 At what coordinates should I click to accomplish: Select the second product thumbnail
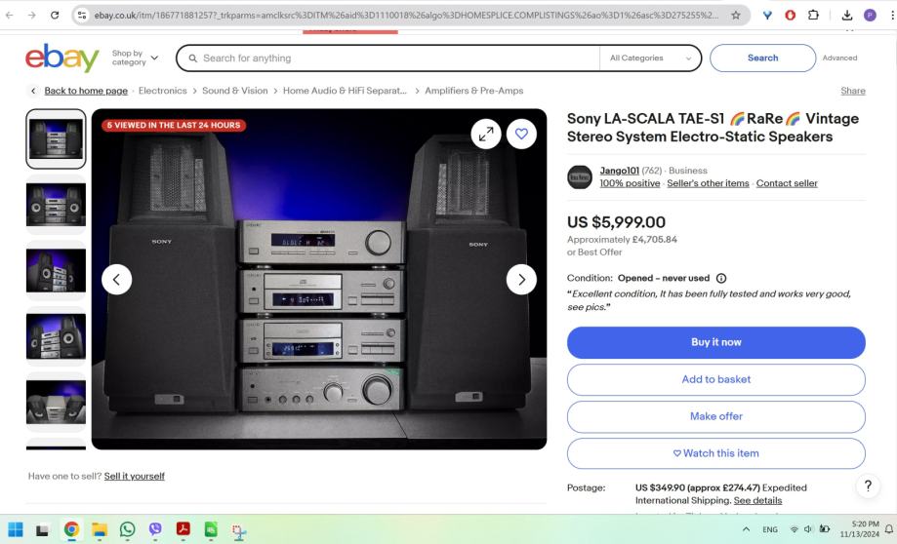56,205
